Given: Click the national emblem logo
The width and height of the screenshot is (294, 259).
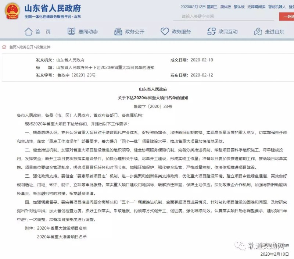Looking at the screenshot, I should (12, 12).
